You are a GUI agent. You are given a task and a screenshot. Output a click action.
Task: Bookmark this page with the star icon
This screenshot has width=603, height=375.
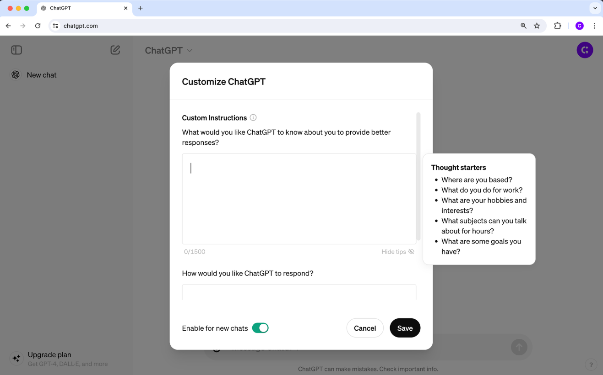(x=537, y=26)
